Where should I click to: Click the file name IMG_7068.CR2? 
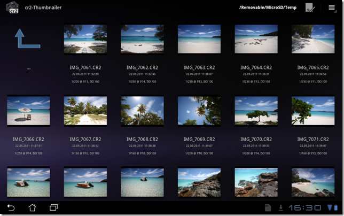point(142,140)
